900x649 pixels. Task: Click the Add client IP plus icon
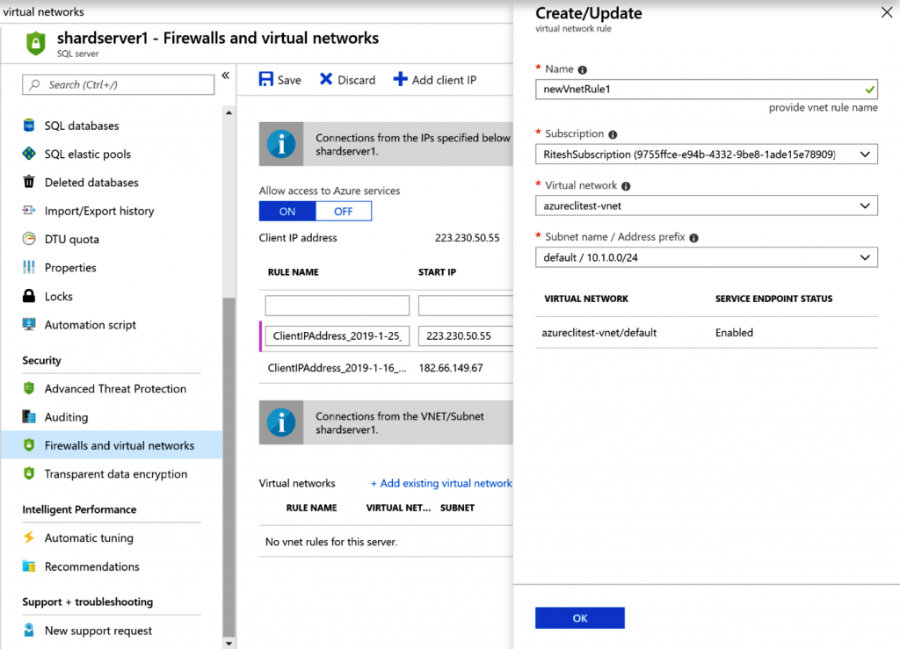pos(400,80)
